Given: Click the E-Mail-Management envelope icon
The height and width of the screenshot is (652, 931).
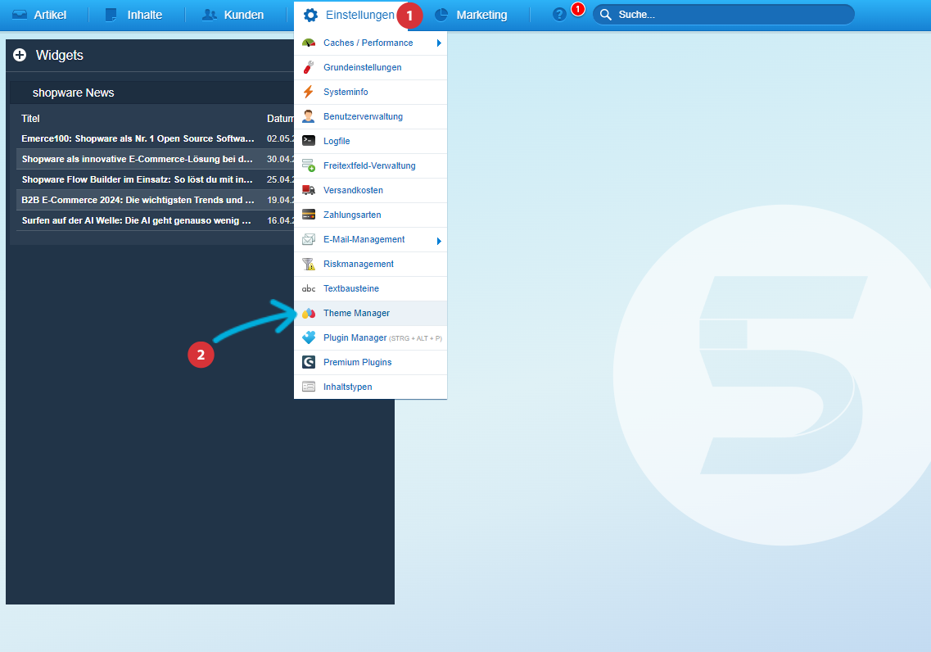Looking at the screenshot, I should tap(308, 239).
